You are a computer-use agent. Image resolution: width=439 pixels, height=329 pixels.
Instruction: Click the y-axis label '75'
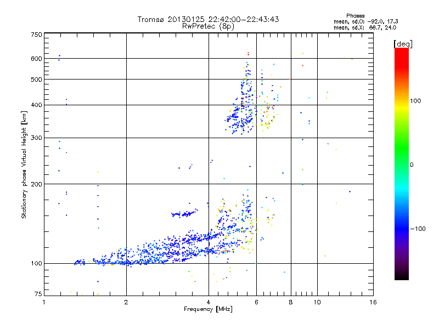38,294
